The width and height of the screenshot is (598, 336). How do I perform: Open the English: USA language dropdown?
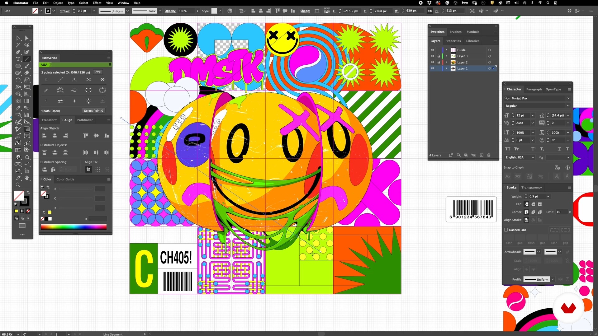(533, 157)
